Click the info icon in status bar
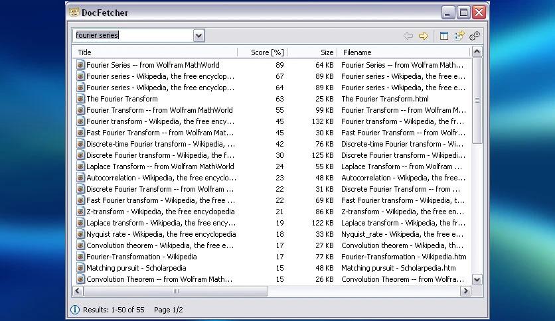Screen dimensions: 555x321 tap(74, 310)
